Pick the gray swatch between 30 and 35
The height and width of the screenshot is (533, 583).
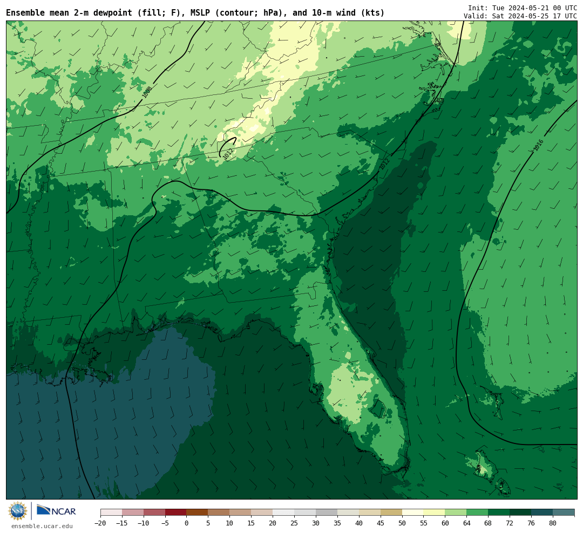tap(327, 512)
